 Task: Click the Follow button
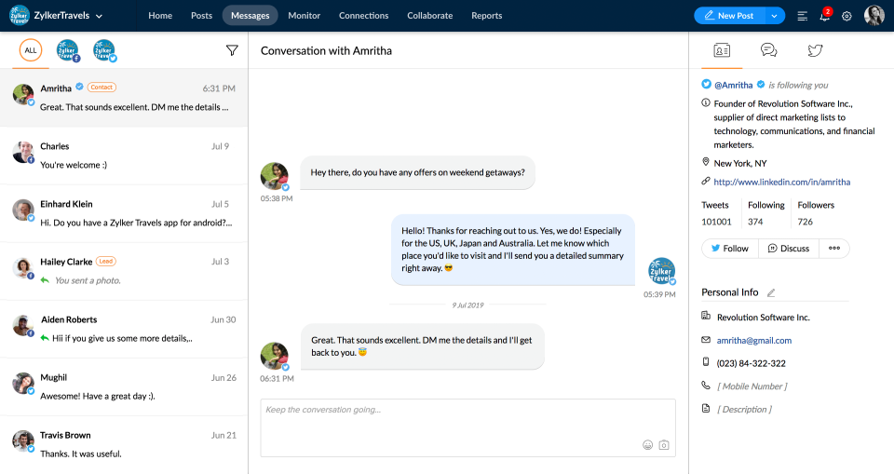pos(730,248)
